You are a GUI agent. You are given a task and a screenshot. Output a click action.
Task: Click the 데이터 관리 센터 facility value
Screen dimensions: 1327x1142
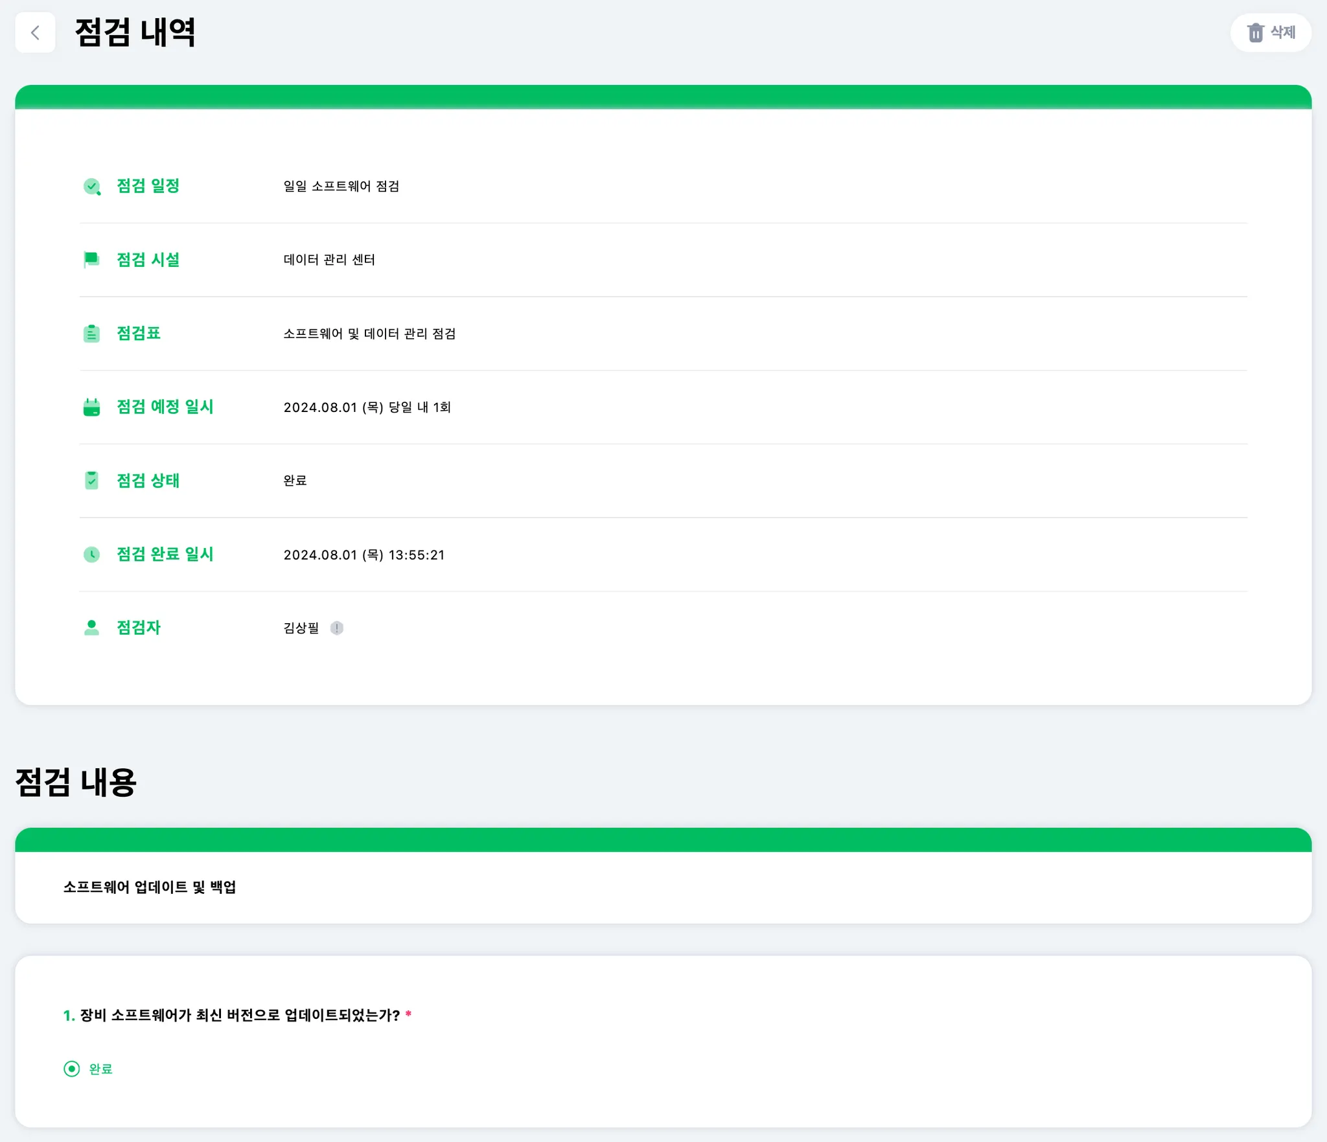[329, 260]
